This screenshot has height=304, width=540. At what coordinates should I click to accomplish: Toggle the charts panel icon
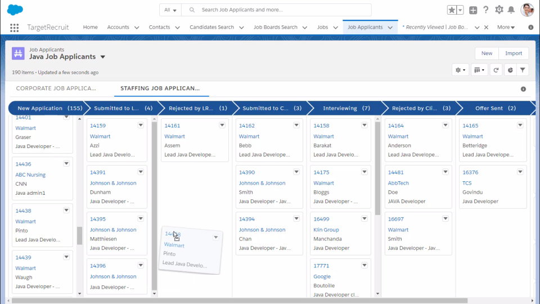pos(510,70)
